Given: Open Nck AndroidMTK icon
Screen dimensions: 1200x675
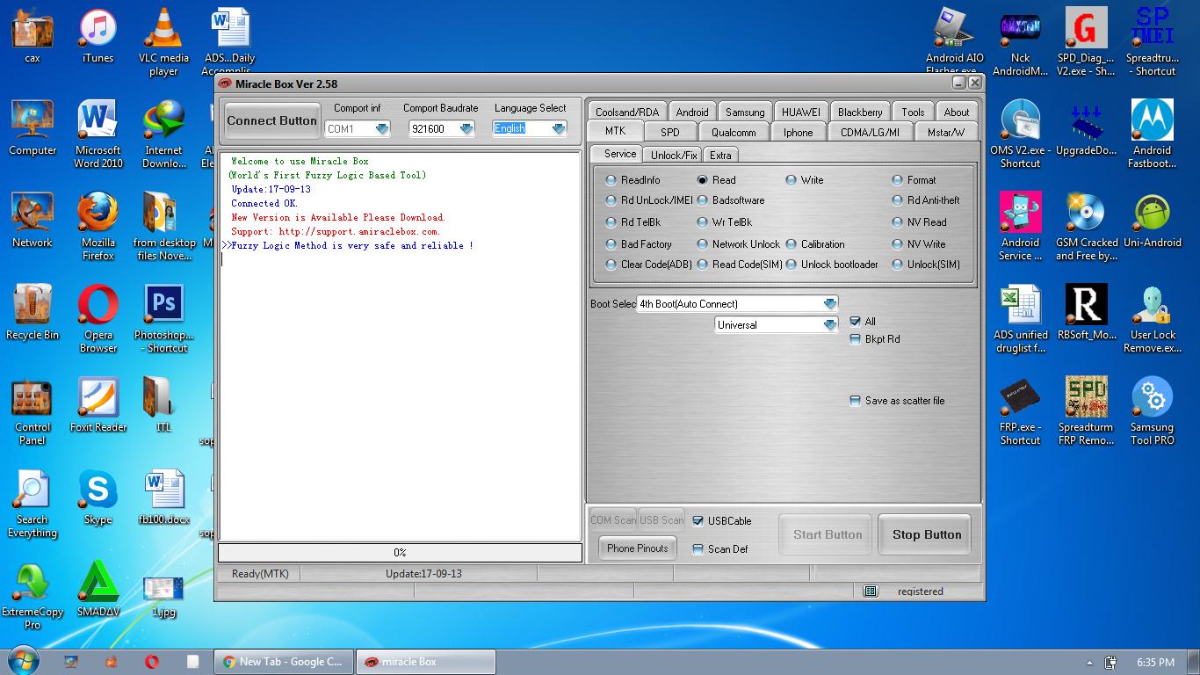Looking at the screenshot, I should pos(1020,42).
